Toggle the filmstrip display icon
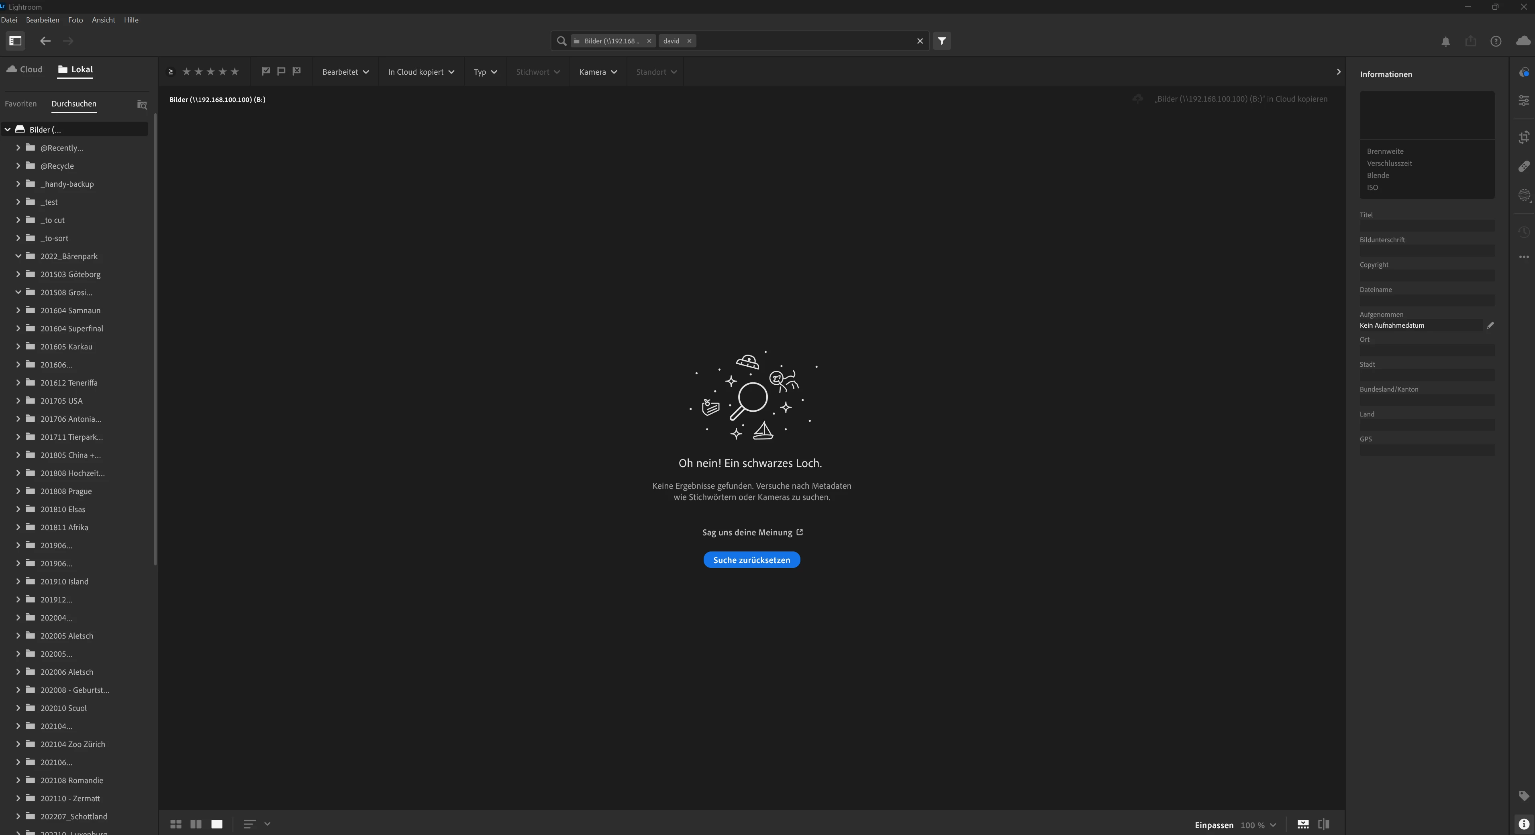Viewport: 1535px width, 835px height. (1303, 824)
